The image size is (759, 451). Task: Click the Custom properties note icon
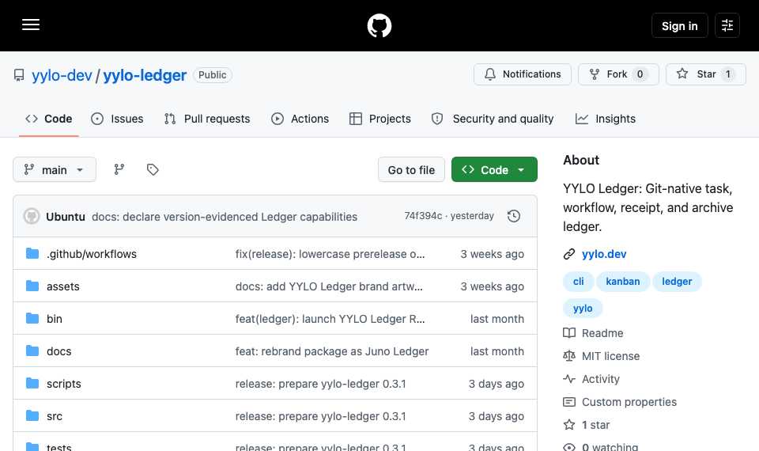pos(569,402)
